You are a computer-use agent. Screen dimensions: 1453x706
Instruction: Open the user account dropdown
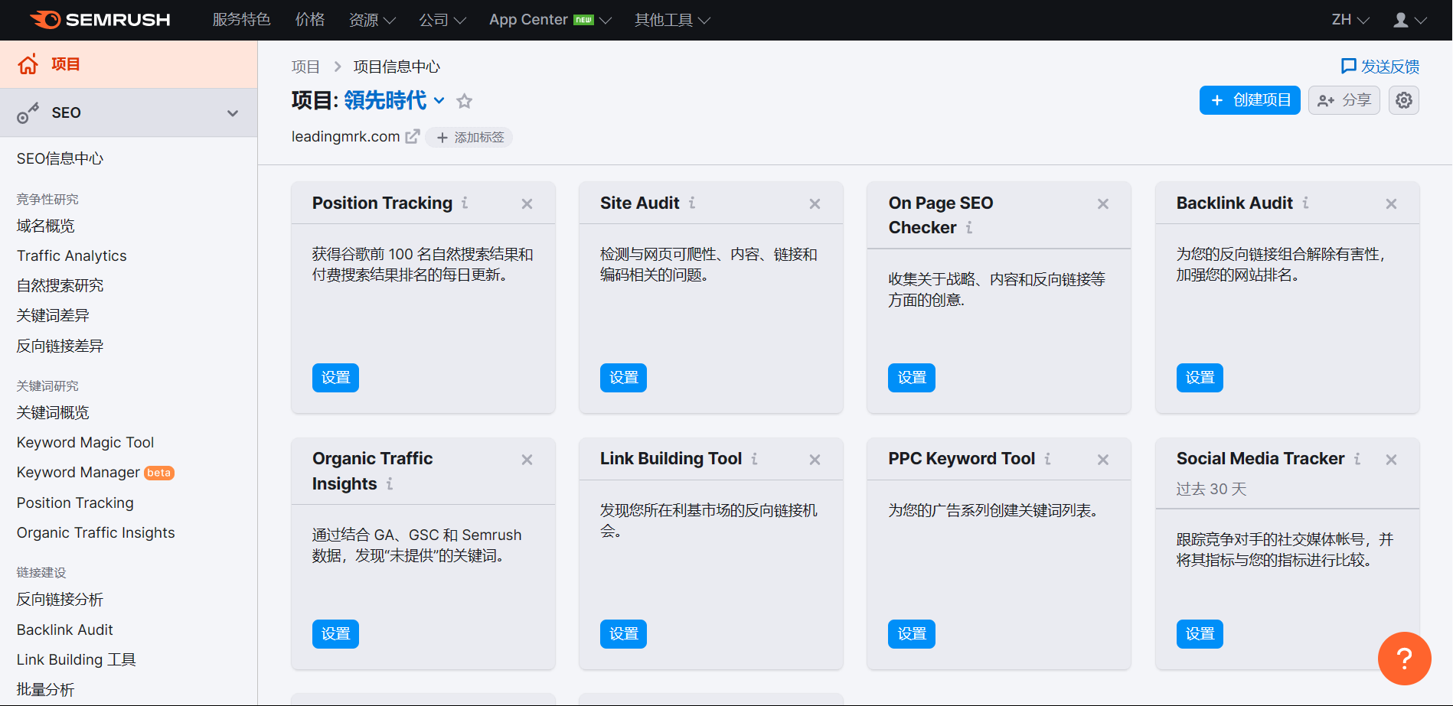(x=1409, y=20)
